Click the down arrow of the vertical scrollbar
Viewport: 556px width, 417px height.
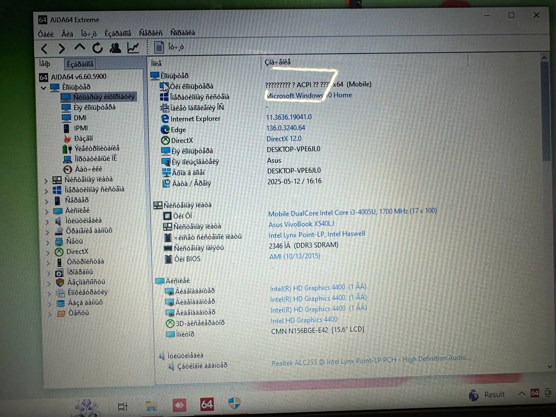[549, 367]
